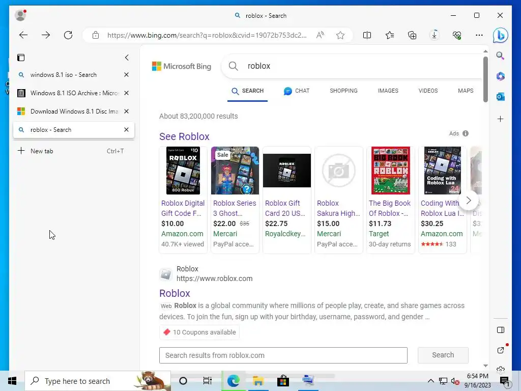Open split screen view
This screenshot has width=521, height=391.
click(x=367, y=35)
